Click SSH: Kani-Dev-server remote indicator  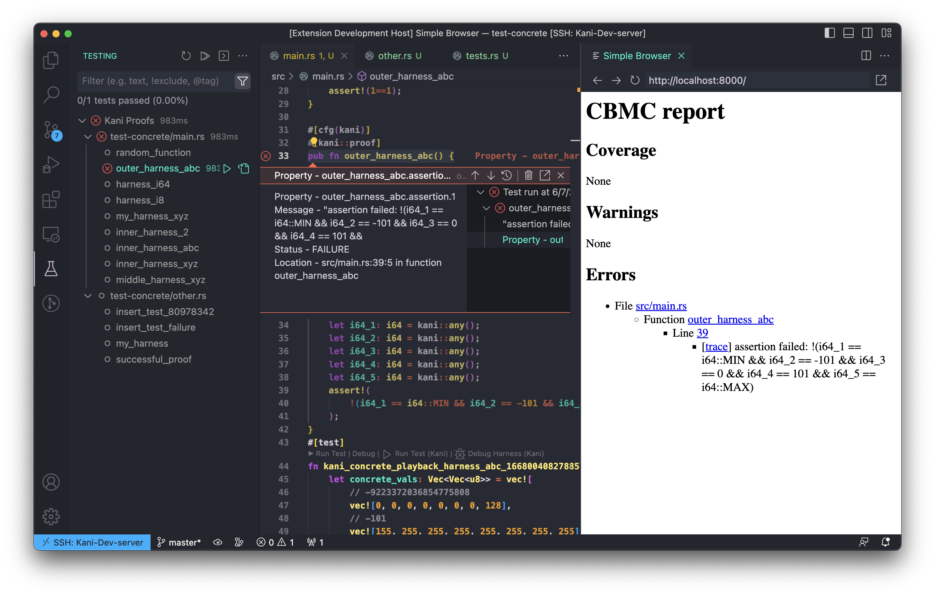coord(92,543)
